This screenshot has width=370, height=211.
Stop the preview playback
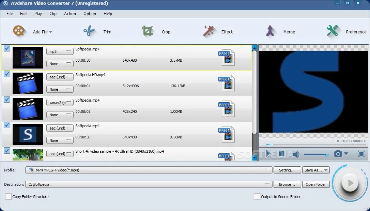point(281,154)
